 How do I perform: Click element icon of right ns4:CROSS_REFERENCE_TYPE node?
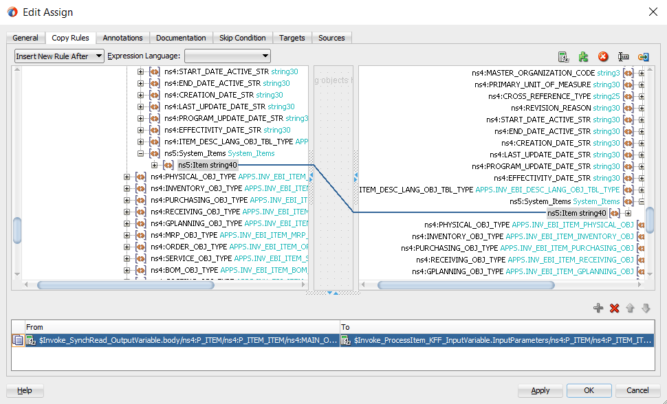[628, 97]
